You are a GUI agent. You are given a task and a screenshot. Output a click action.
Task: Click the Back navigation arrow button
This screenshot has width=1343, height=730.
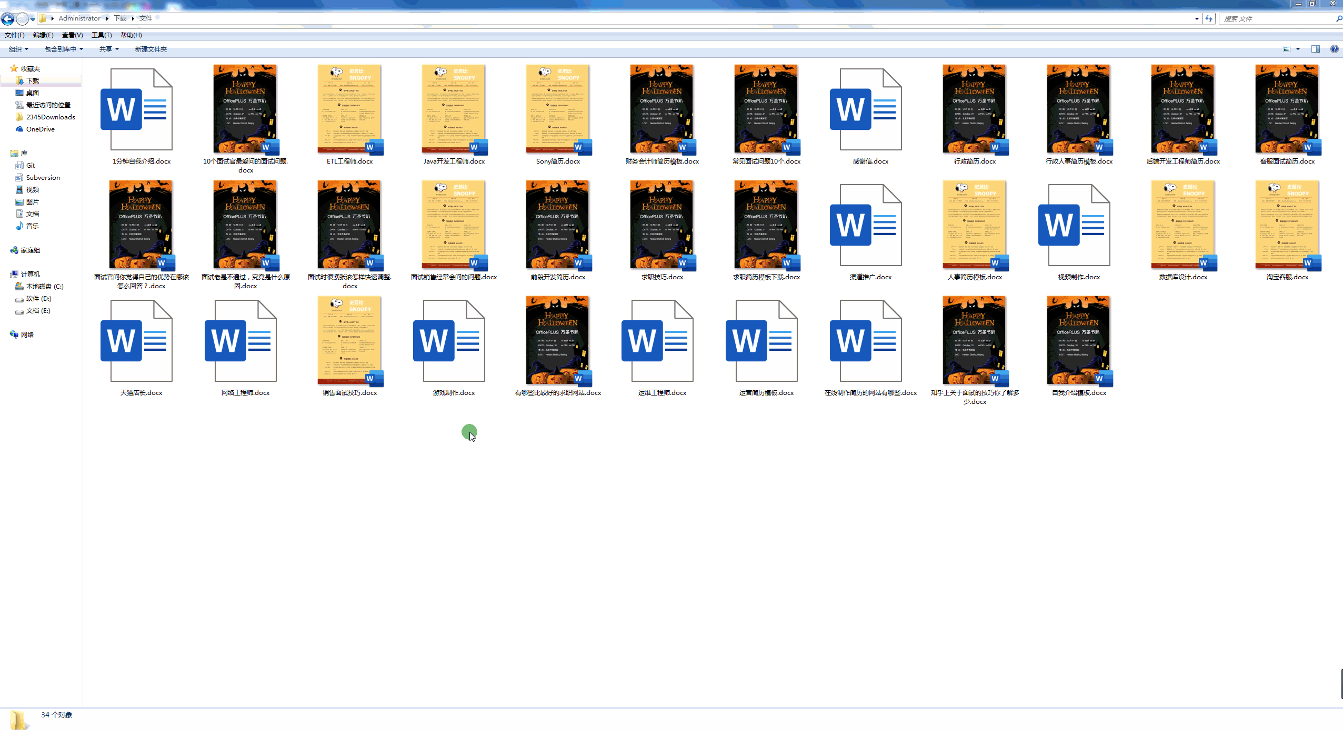pos(7,19)
